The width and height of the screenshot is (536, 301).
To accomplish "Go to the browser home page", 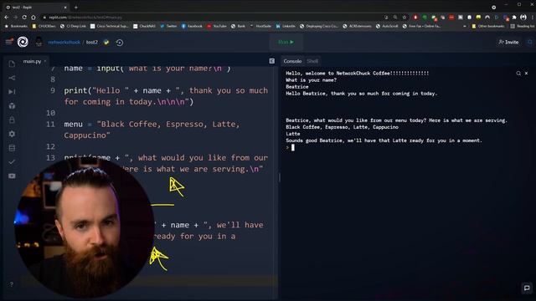I will [33, 17].
